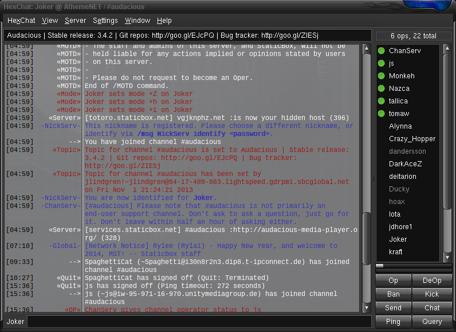Viewport: 456px width, 332px height.
Task: Click the user list vertical scrollbar thumb
Action: [x=447, y=131]
